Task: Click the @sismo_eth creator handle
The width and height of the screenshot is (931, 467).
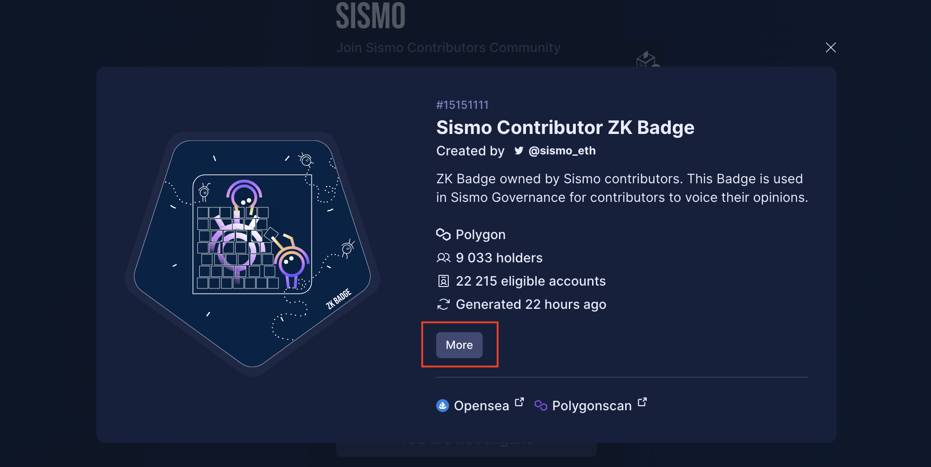Action: (x=562, y=151)
